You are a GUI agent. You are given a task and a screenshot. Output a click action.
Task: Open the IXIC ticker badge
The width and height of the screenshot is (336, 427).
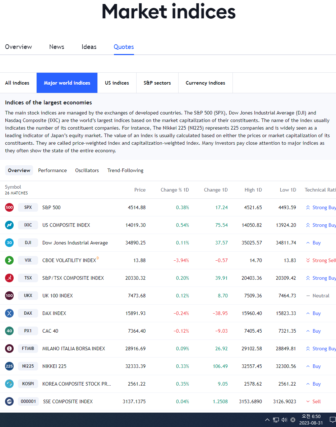coord(28,225)
